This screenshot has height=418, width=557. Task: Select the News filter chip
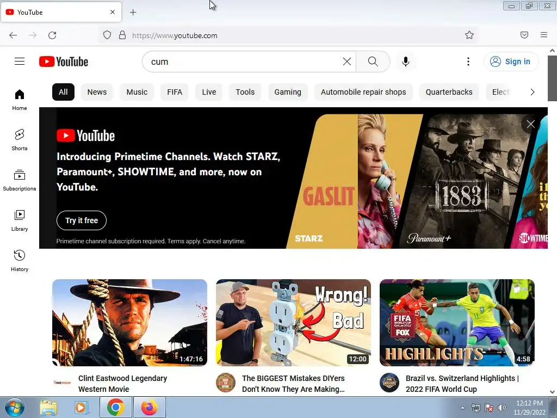(97, 92)
